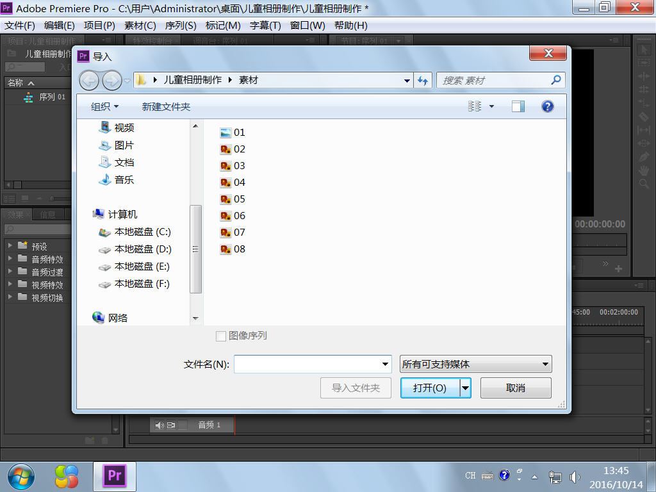Open 本地磁盘 (D:) drive
Viewport: 656px width, 492px height.
click(x=135, y=249)
